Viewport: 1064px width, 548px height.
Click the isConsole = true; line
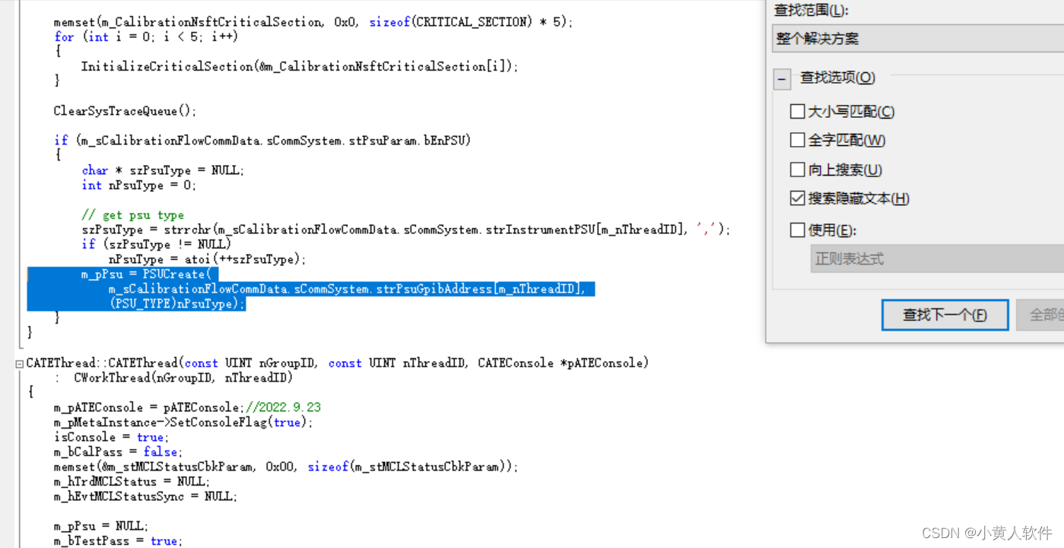pos(110,437)
